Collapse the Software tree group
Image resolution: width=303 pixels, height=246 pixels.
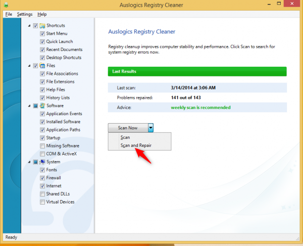[29, 106]
